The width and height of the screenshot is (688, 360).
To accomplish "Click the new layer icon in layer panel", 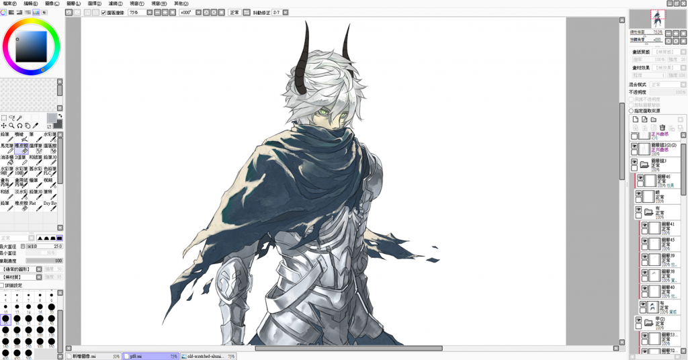I will (634, 120).
